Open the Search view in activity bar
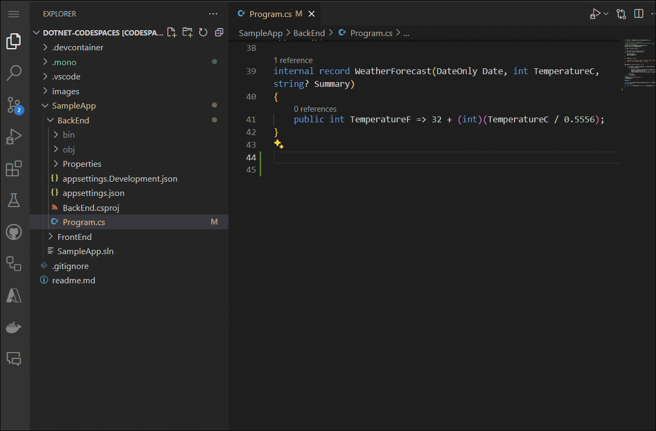 tap(14, 73)
